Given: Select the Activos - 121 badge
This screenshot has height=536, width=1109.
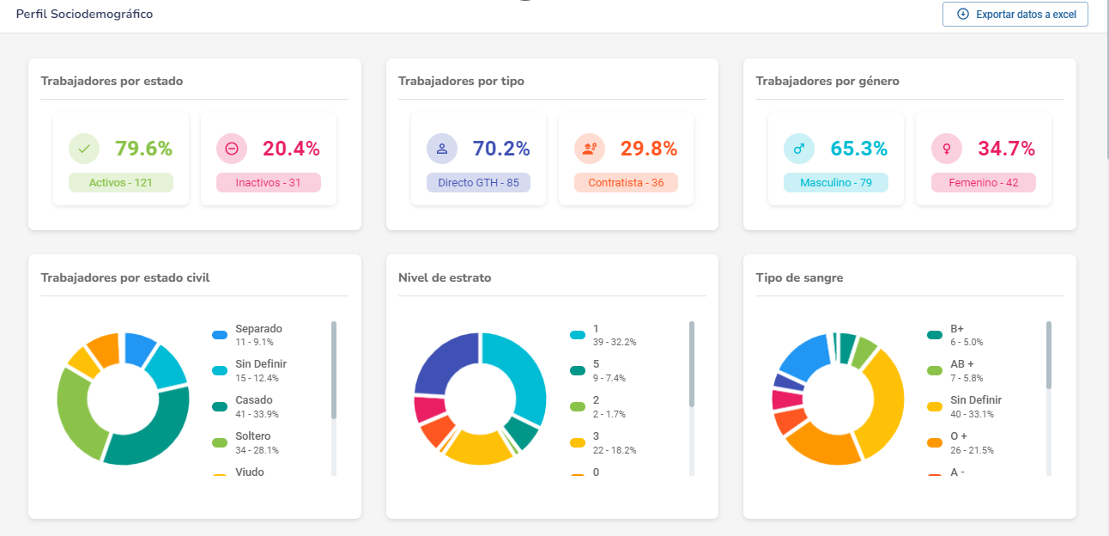Looking at the screenshot, I should coord(121,183).
